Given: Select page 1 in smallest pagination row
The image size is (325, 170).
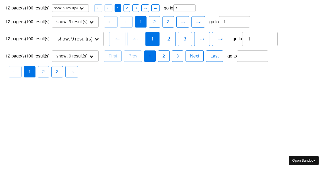Looking at the screenshot, I should (x=118, y=8).
